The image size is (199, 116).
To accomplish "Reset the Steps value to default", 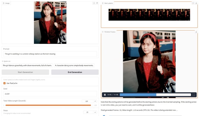I will pos(95,112).
